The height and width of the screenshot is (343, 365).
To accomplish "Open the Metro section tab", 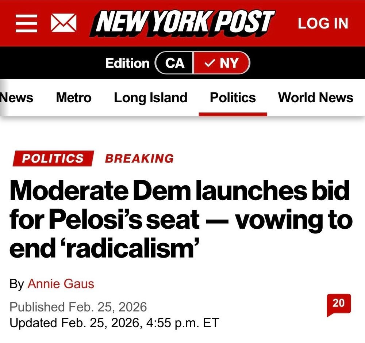I will click(x=74, y=98).
